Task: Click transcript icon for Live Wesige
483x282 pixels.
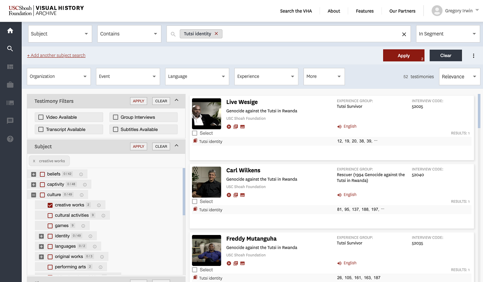Action: click(235, 127)
